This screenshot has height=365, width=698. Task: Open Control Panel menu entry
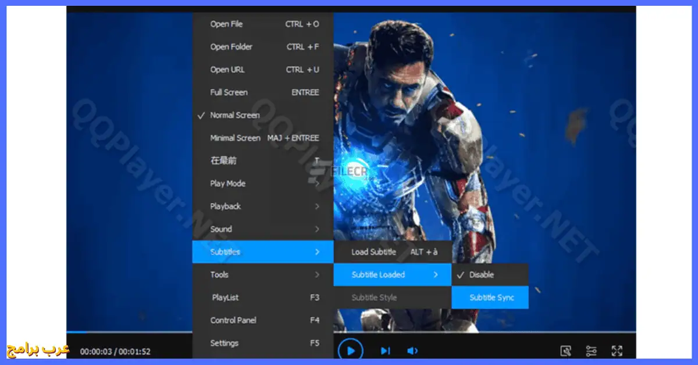tap(263, 320)
